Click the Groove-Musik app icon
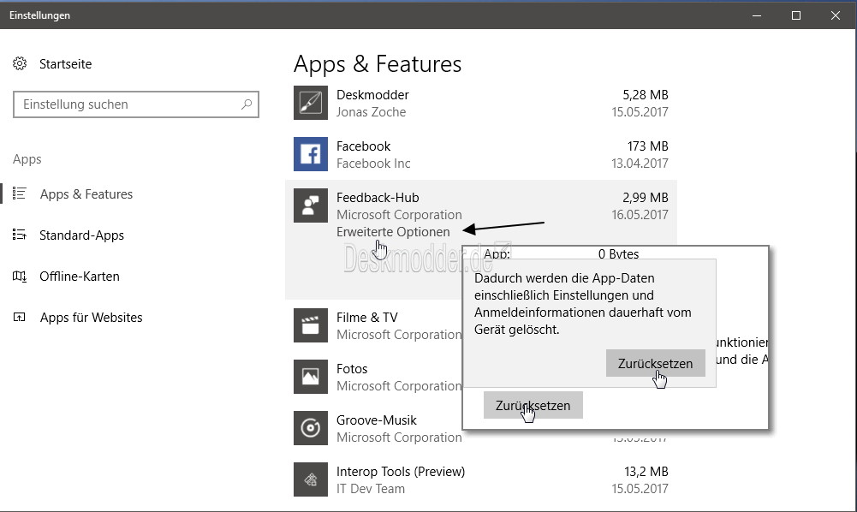This screenshot has width=857, height=512. [x=311, y=428]
